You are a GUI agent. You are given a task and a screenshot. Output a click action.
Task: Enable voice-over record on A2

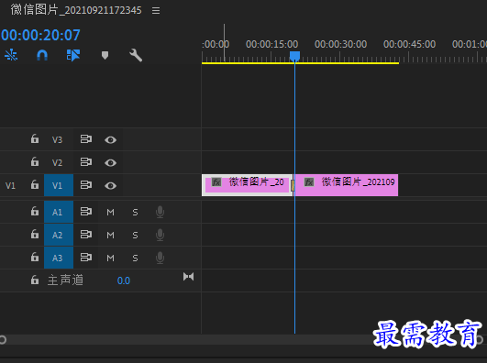pyautogui.click(x=160, y=235)
